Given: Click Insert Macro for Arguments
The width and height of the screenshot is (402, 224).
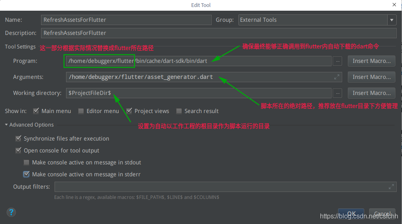Looking at the screenshot, I should [372, 77].
